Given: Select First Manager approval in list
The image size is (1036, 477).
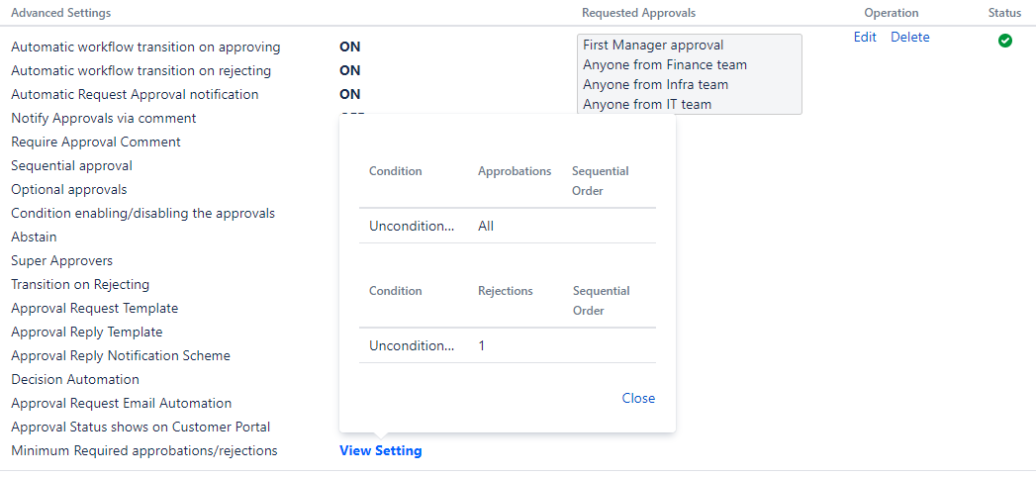Looking at the screenshot, I should [653, 45].
